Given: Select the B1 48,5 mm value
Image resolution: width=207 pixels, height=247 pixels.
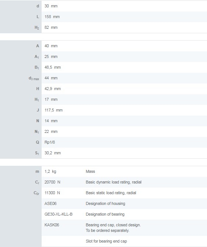Looking at the screenshot, I should tap(53, 67).
